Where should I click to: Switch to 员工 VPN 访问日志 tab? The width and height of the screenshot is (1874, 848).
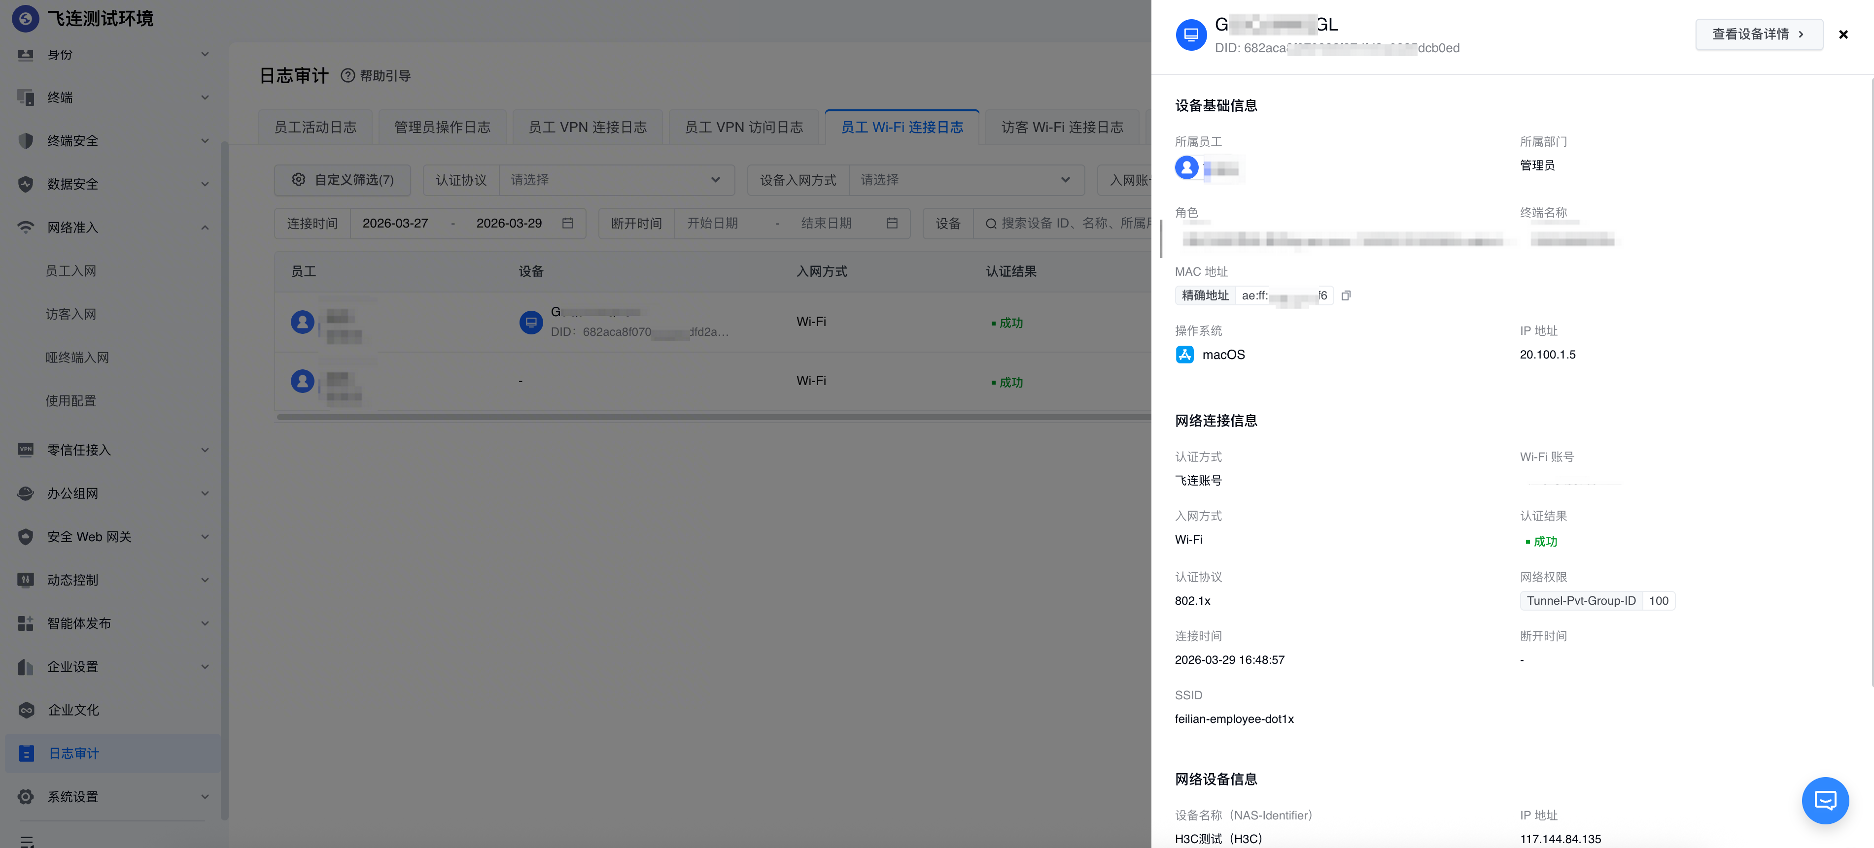click(x=743, y=127)
